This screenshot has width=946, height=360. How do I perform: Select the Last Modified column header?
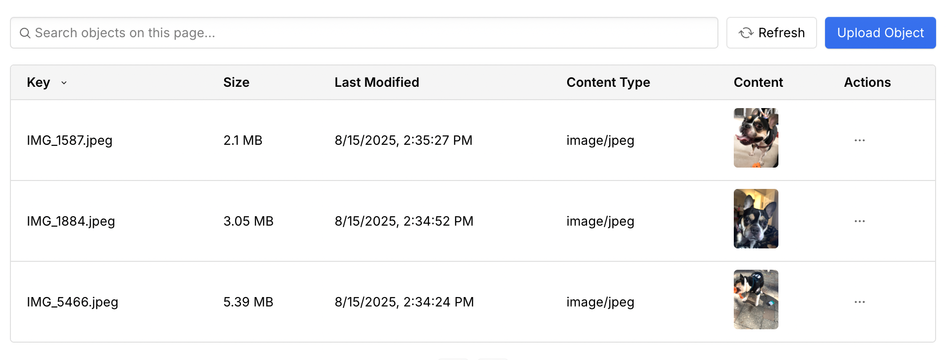[x=377, y=82]
